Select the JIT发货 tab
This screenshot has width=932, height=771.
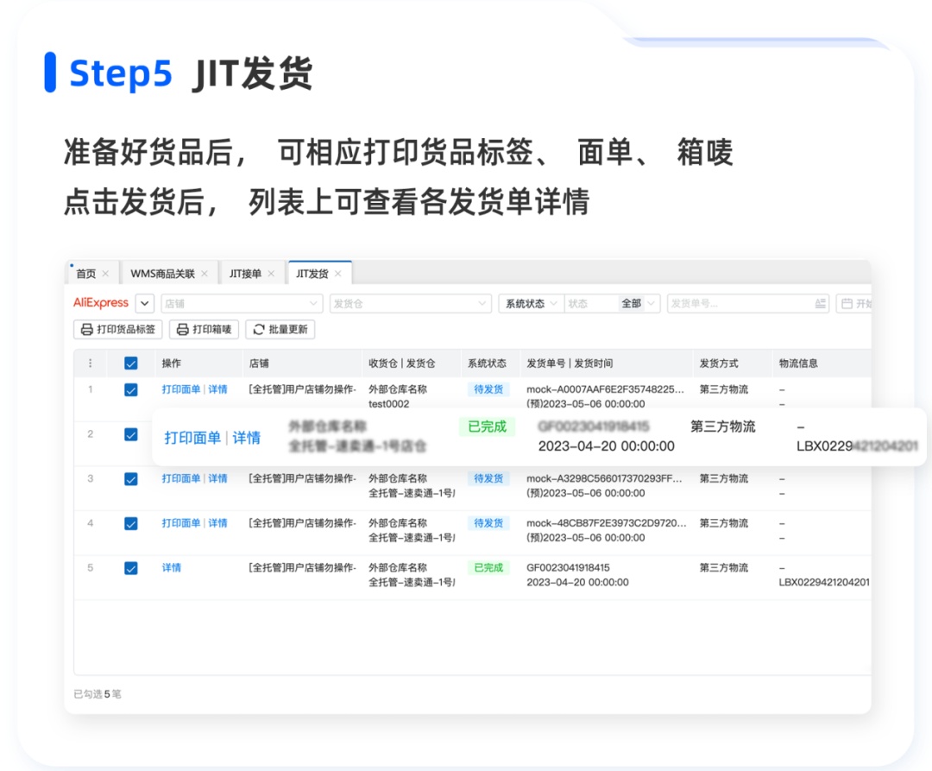tap(312, 274)
